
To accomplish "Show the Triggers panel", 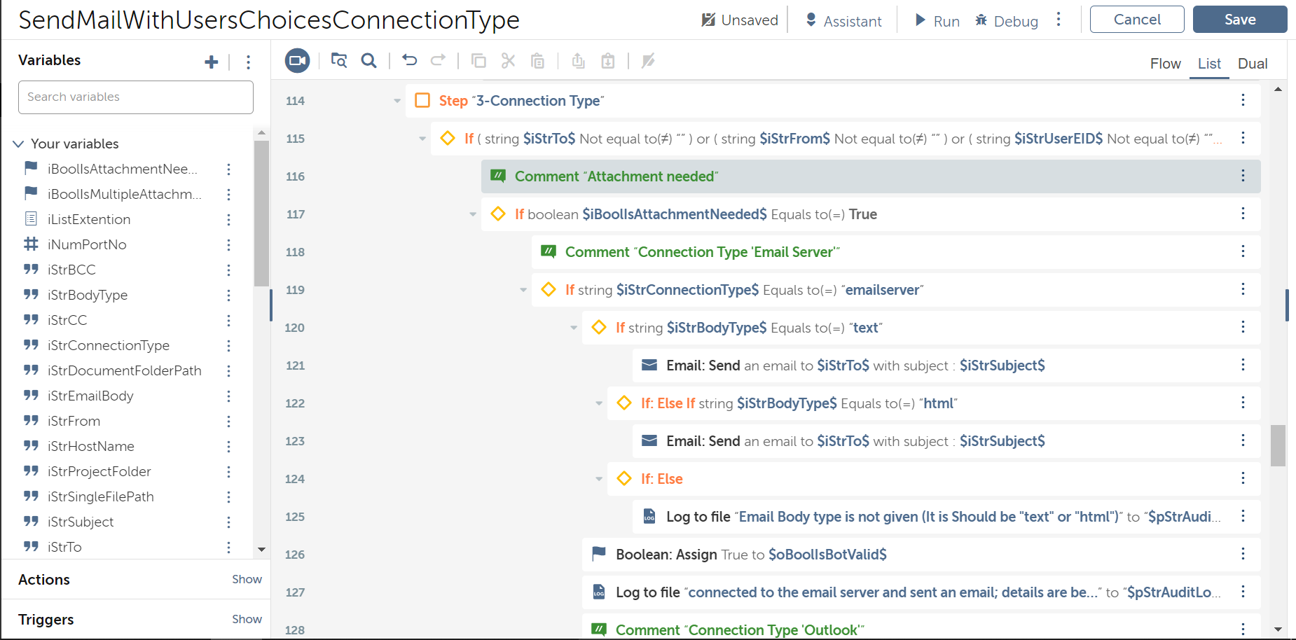I will [247, 619].
